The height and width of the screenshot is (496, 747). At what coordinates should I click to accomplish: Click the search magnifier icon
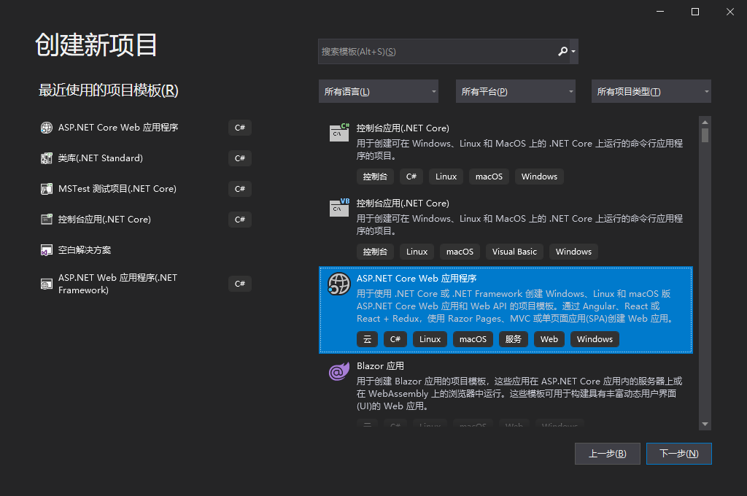562,51
